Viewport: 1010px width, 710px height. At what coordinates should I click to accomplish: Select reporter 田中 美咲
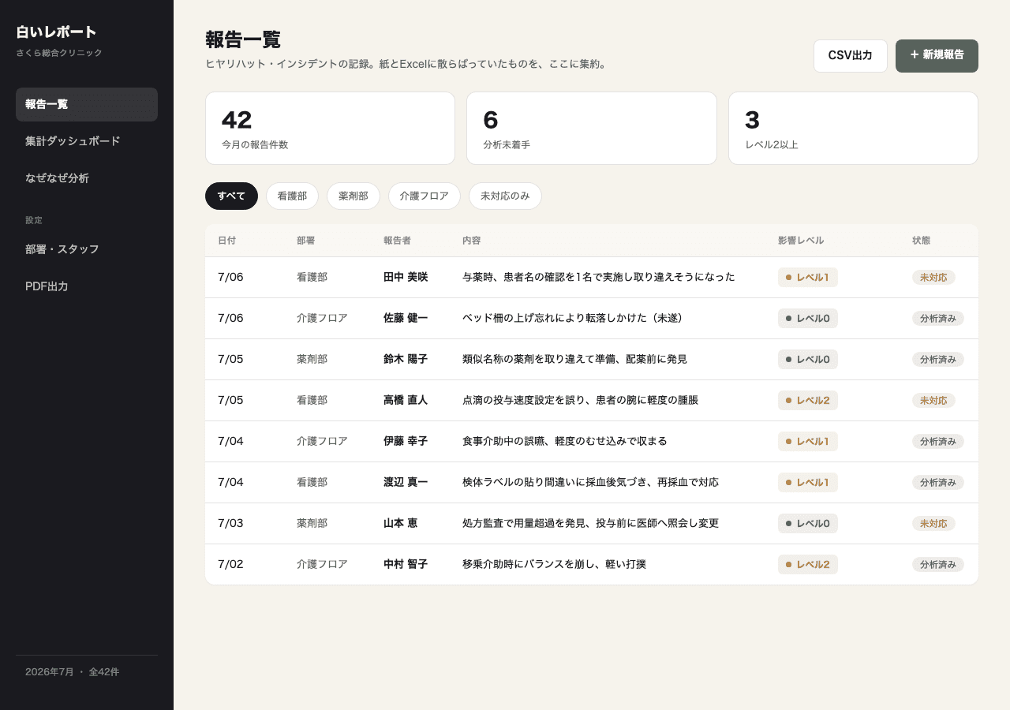click(x=406, y=277)
